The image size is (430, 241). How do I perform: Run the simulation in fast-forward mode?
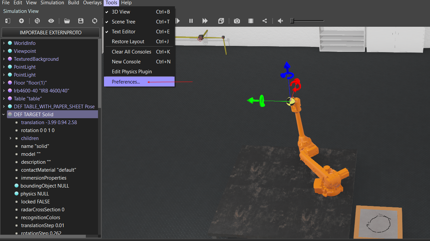tap(205, 21)
